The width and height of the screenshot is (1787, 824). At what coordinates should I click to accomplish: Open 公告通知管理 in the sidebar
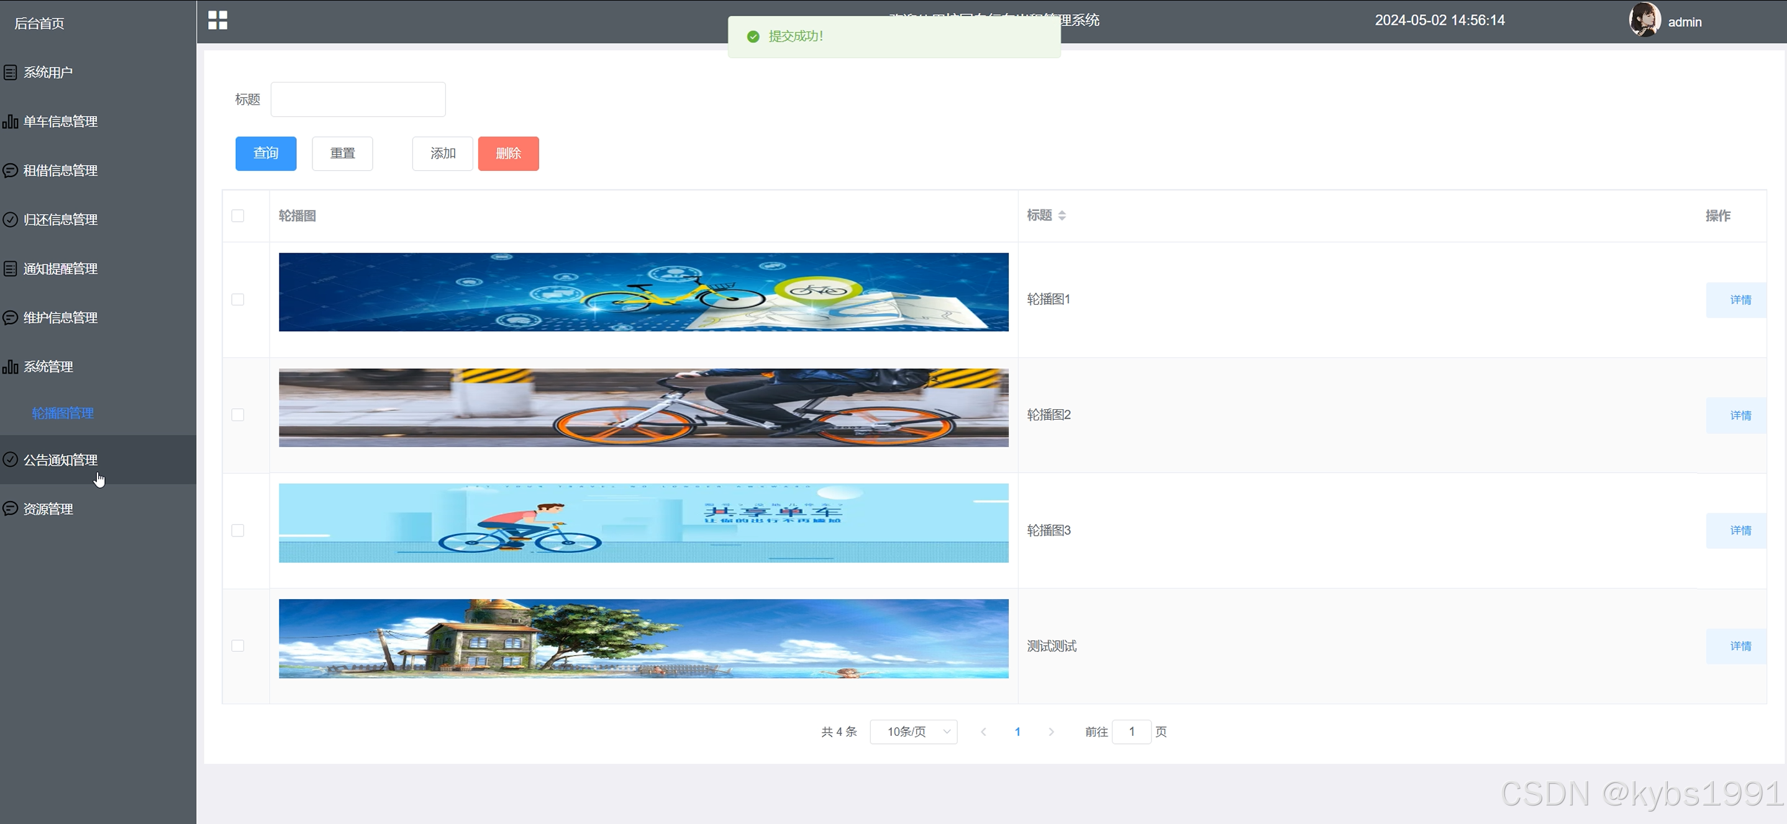coord(60,460)
